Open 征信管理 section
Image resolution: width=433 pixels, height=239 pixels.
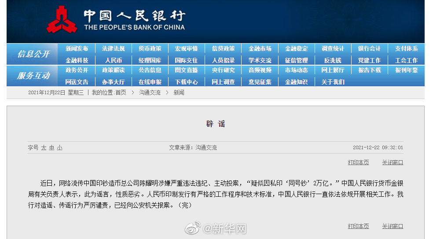(x=296, y=60)
